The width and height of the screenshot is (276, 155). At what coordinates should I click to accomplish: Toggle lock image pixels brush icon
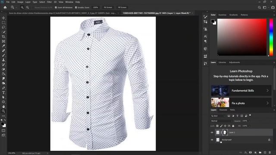[221, 126]
